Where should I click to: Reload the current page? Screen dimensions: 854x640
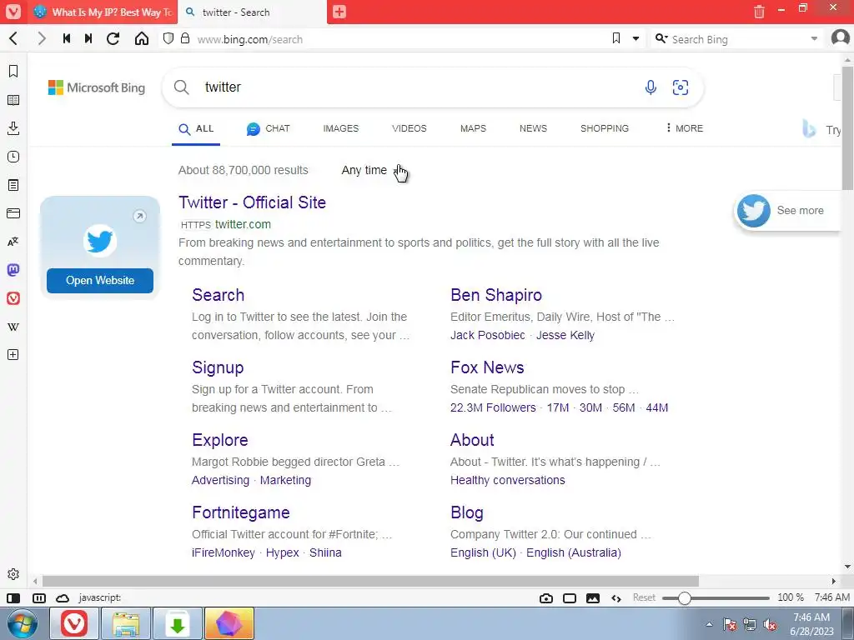pyautogui.click(x=113, y=38)
